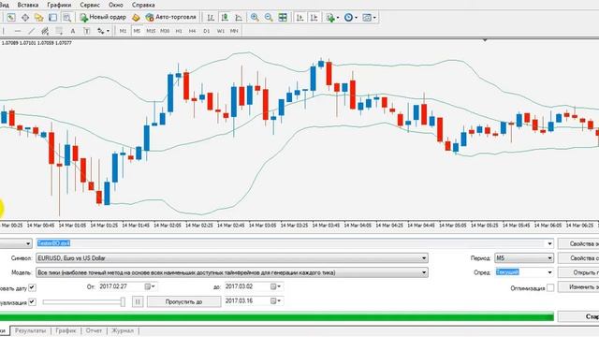Switch timeframe to M1

pos(123,31)
